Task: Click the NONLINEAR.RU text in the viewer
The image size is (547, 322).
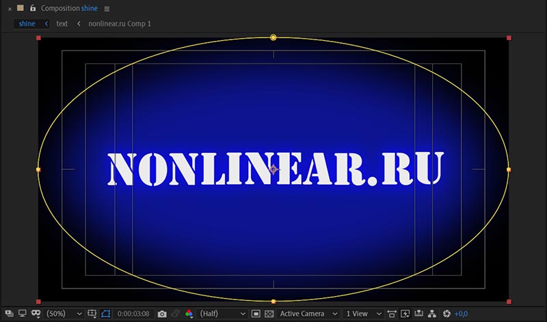Action: (x=276, y=169)
